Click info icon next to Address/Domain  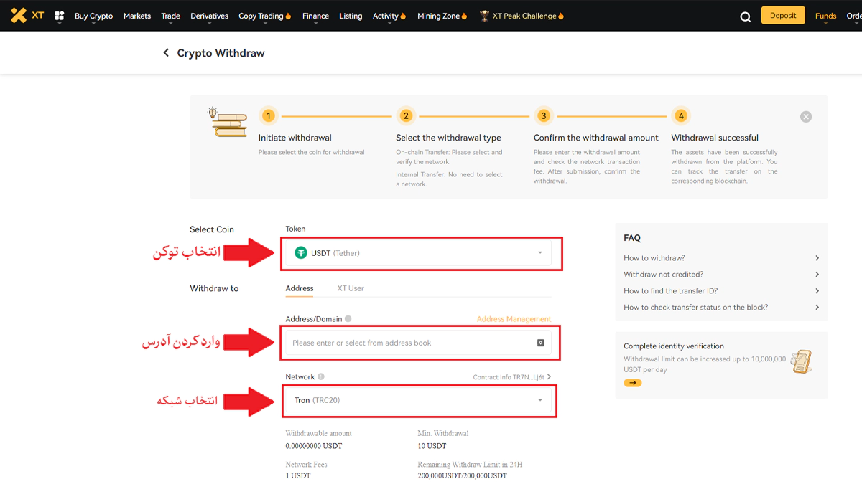click(348, 319)
